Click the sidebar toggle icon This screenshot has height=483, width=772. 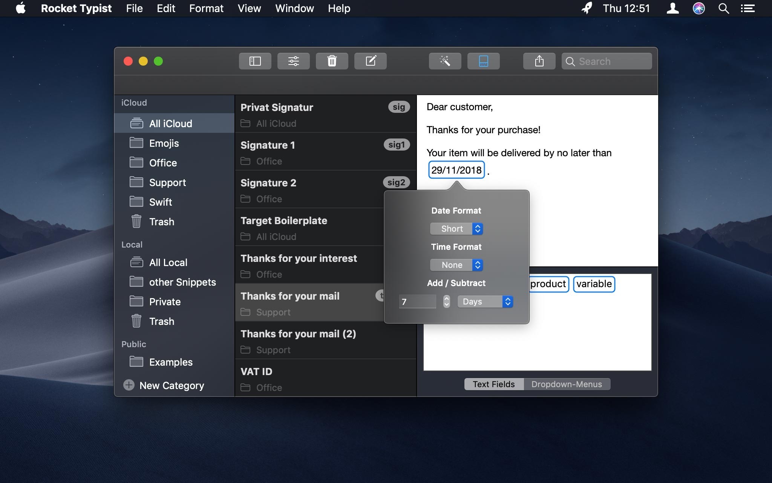tap(254, 61)
